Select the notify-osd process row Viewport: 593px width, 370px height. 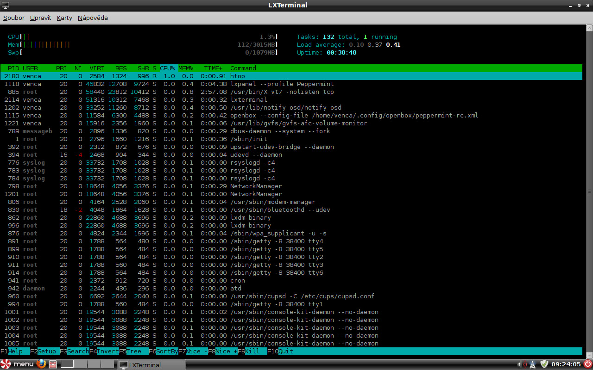291,107
